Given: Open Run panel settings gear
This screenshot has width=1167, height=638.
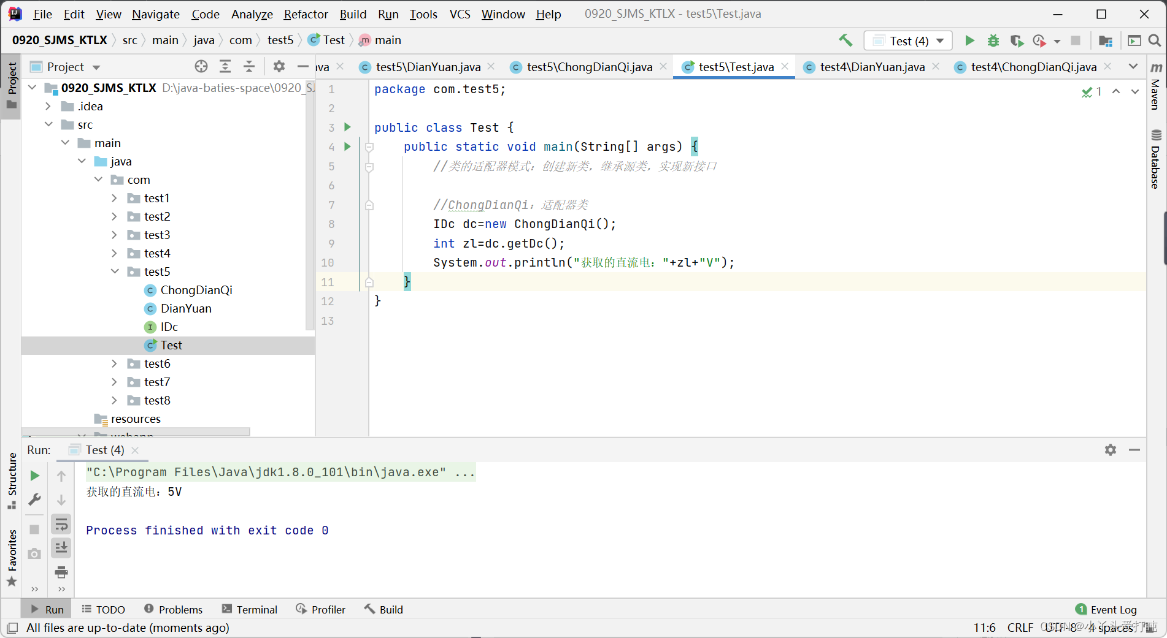Looking at the screenshot, I should click(1111, 450).
